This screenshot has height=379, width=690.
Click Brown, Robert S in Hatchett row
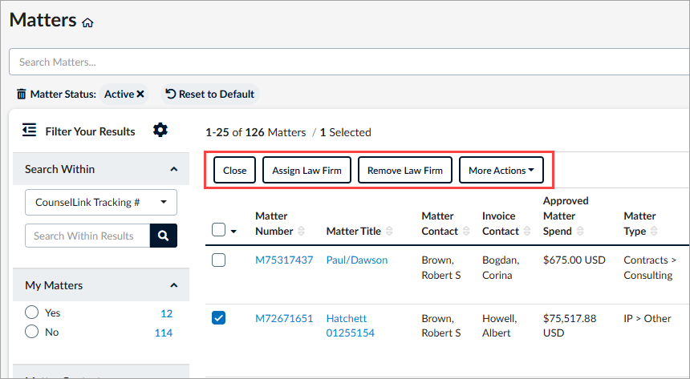pos(441,325)
